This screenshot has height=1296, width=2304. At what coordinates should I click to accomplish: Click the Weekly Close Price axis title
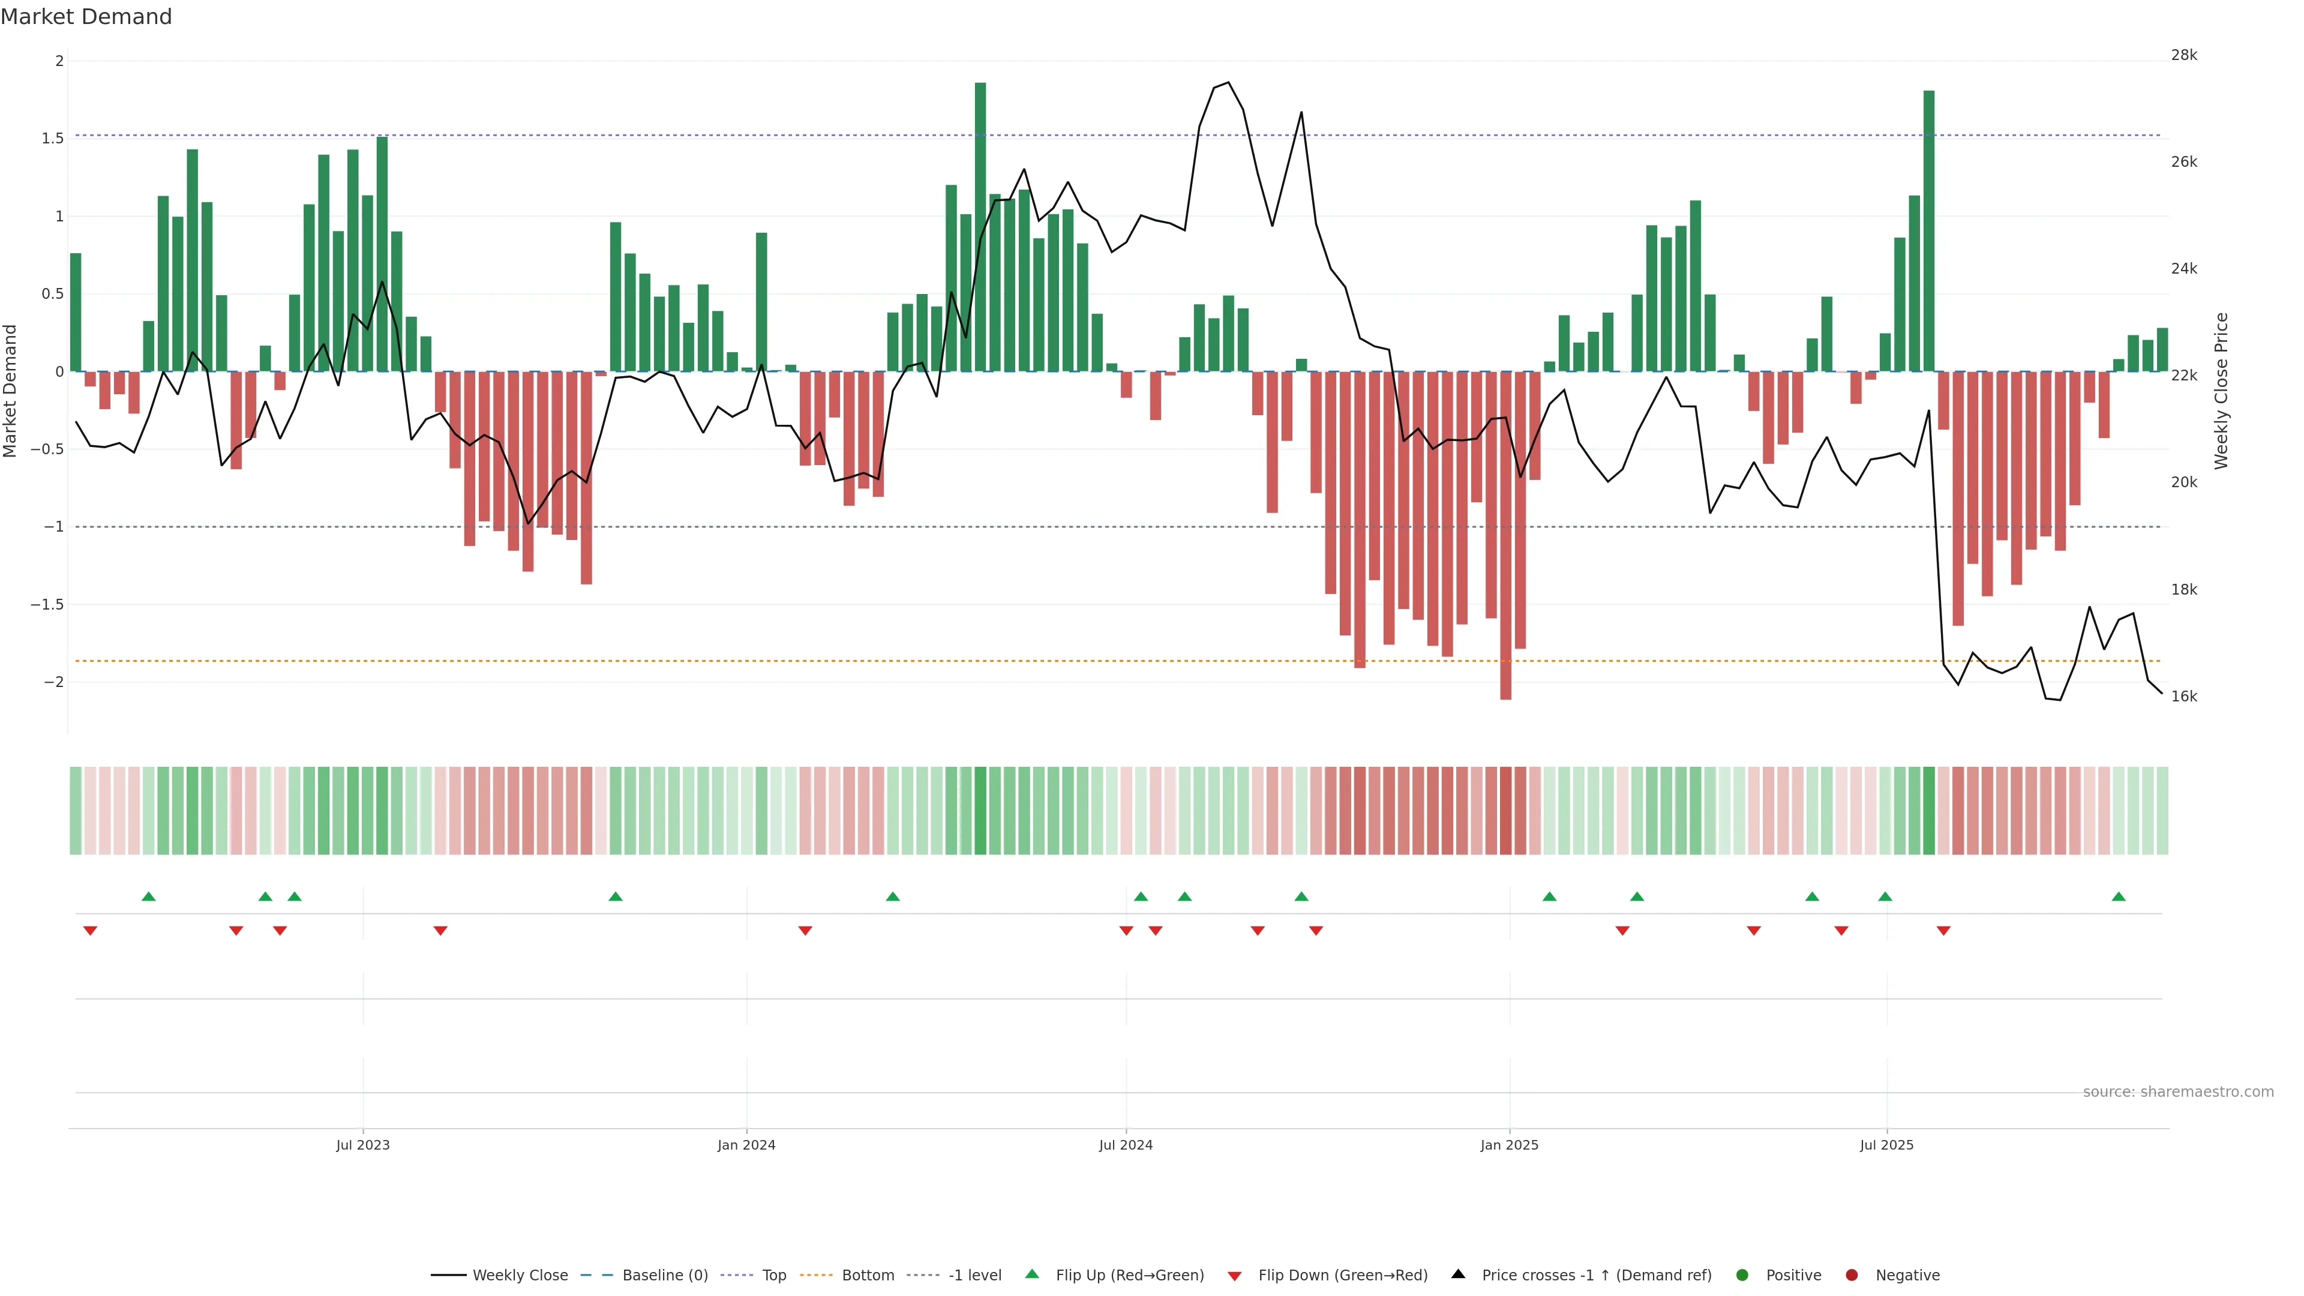(x=2221, y=391)
